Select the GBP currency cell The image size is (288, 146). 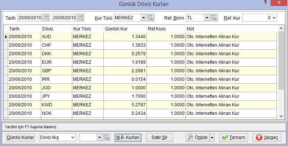pyautogui.click(x=57, y=71)
